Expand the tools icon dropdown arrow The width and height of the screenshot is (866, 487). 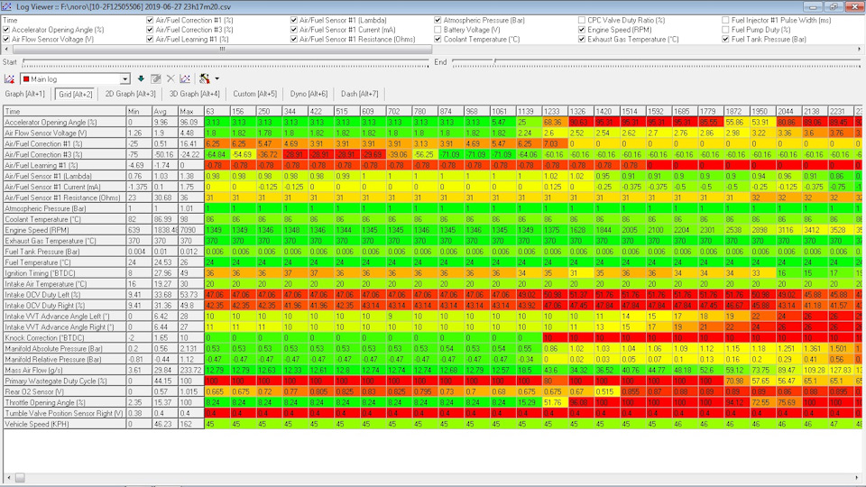(x=217, y=79)
